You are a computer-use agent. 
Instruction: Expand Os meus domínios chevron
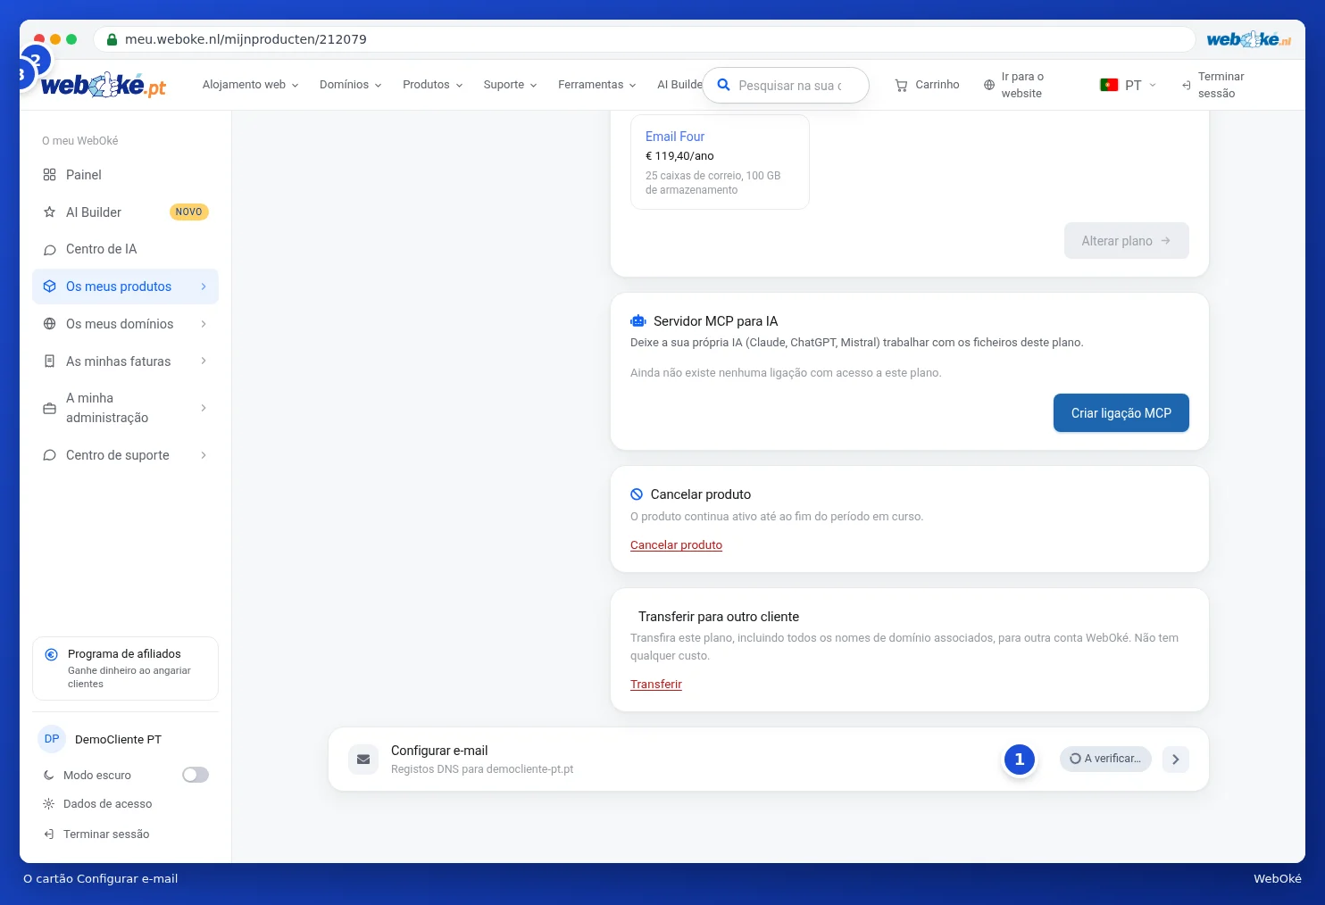[204, 324]
